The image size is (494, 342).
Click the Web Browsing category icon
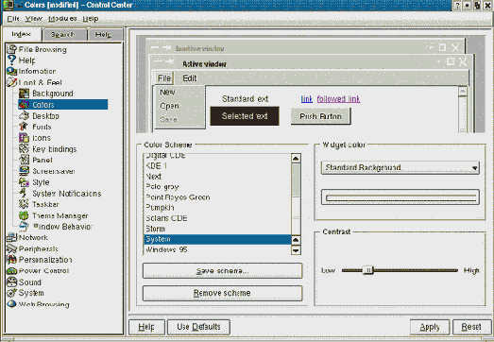coord(11,304)
